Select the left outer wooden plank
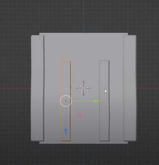The image size is (159, 165). pos(38,88)
